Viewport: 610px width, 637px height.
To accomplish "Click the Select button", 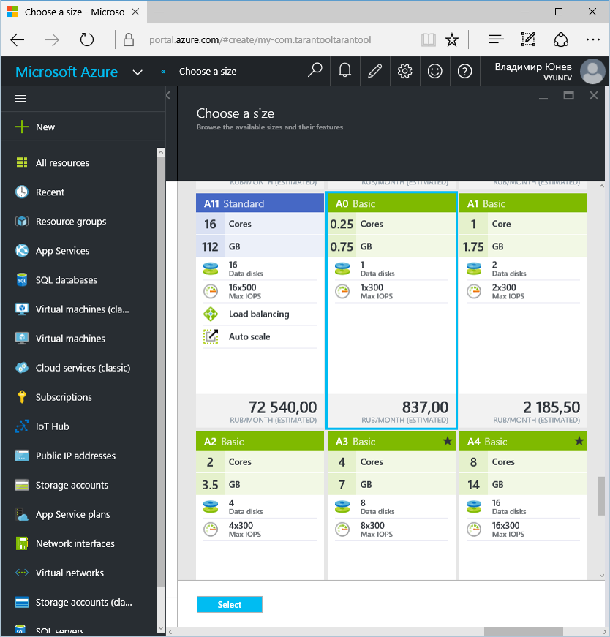I will [x=230, y=604].
